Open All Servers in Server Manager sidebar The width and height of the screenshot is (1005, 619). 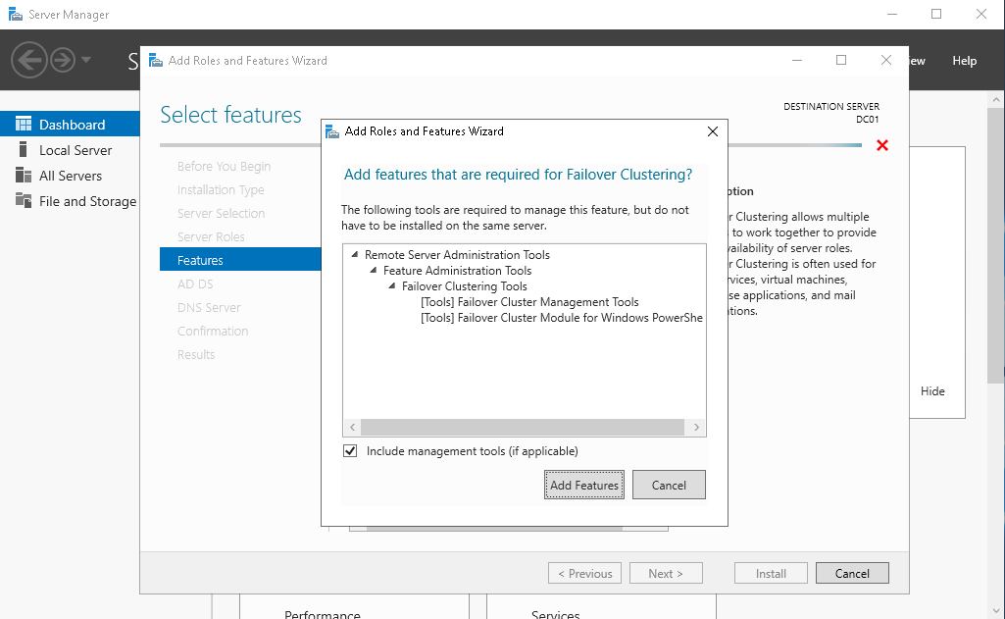70,176
